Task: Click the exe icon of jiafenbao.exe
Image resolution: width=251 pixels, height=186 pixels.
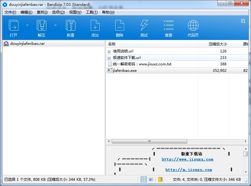Action: tap(110, 70)
